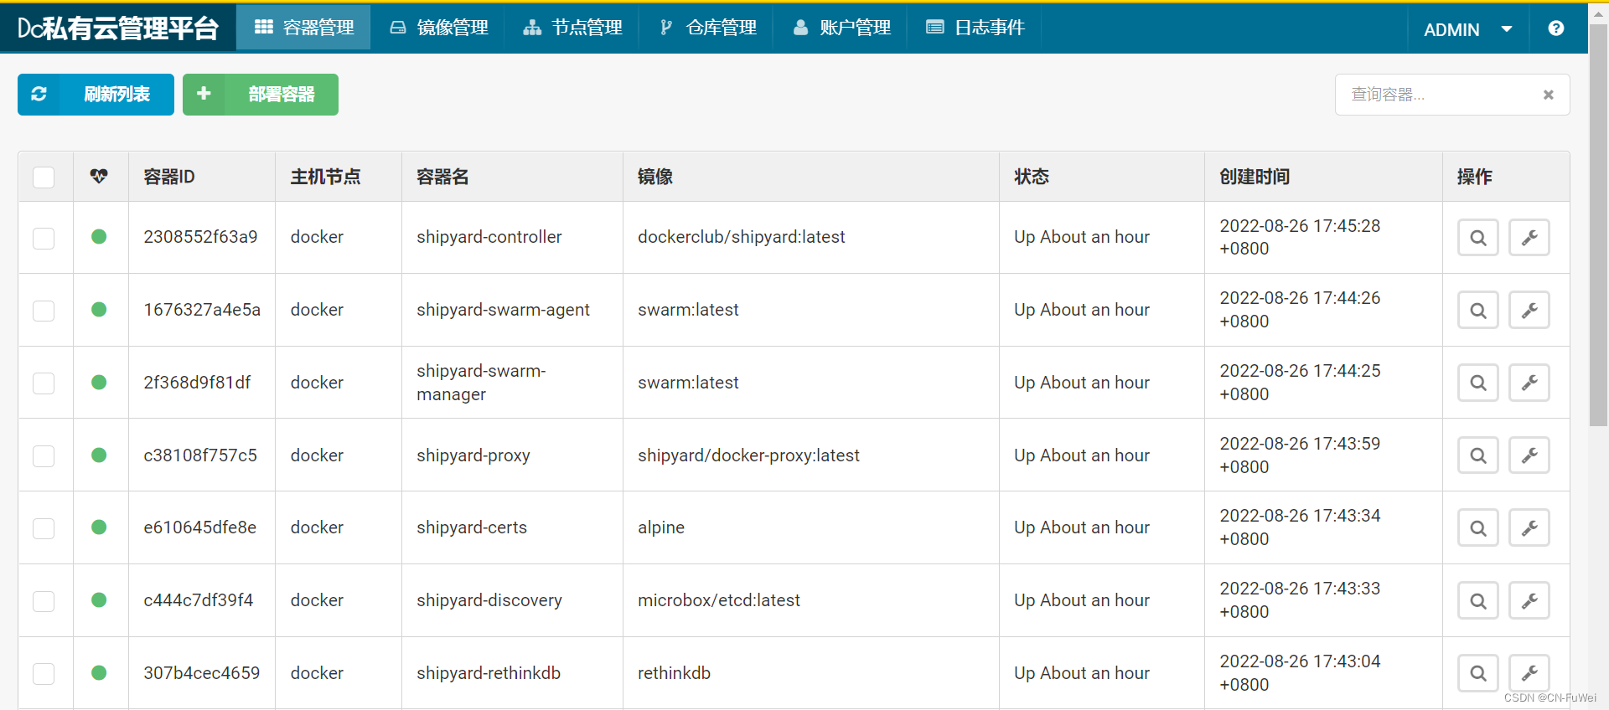Screen dimensions: 1609x710
Task: Select the dockerclub/shipyard:latest image text
Action: 742,237
